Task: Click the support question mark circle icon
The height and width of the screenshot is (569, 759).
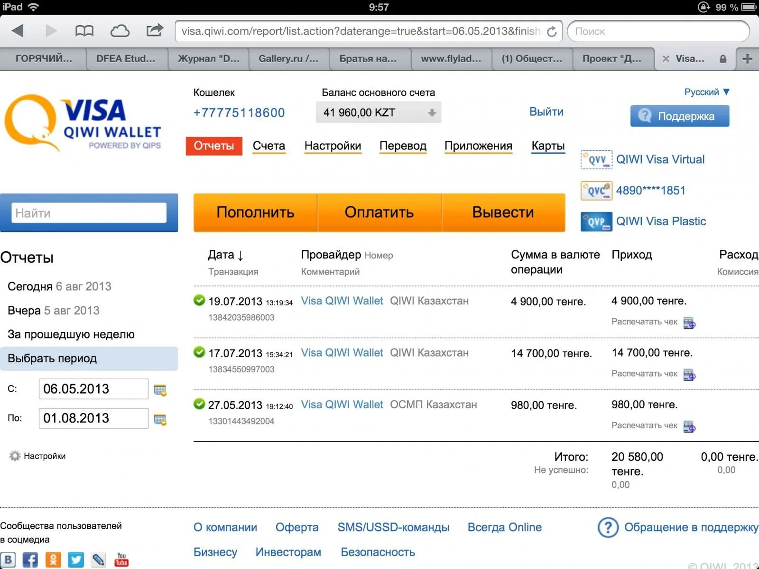Action: coord(608,527)
